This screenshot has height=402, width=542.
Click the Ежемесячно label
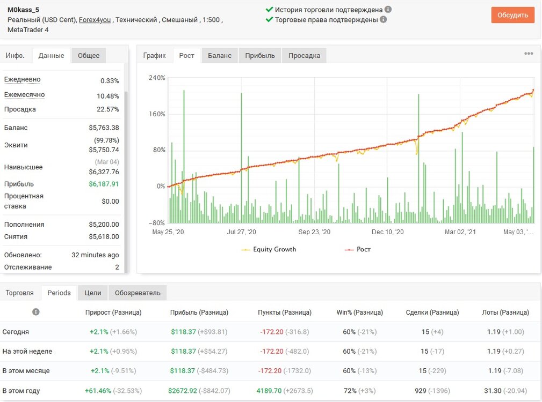click(25, 94)
